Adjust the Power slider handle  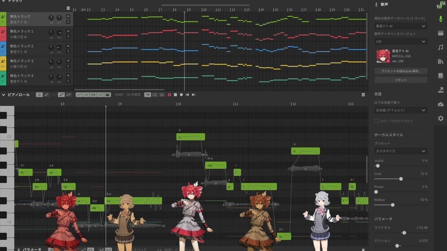click(376, 192)
